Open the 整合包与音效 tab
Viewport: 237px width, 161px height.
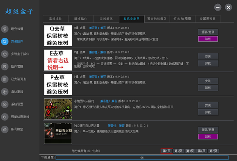(157, 19)
